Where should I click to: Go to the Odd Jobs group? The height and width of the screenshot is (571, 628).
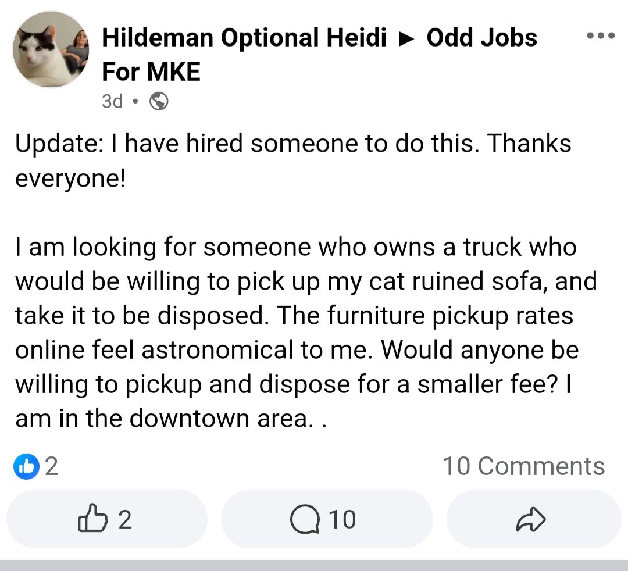click(x=481, y=38)
